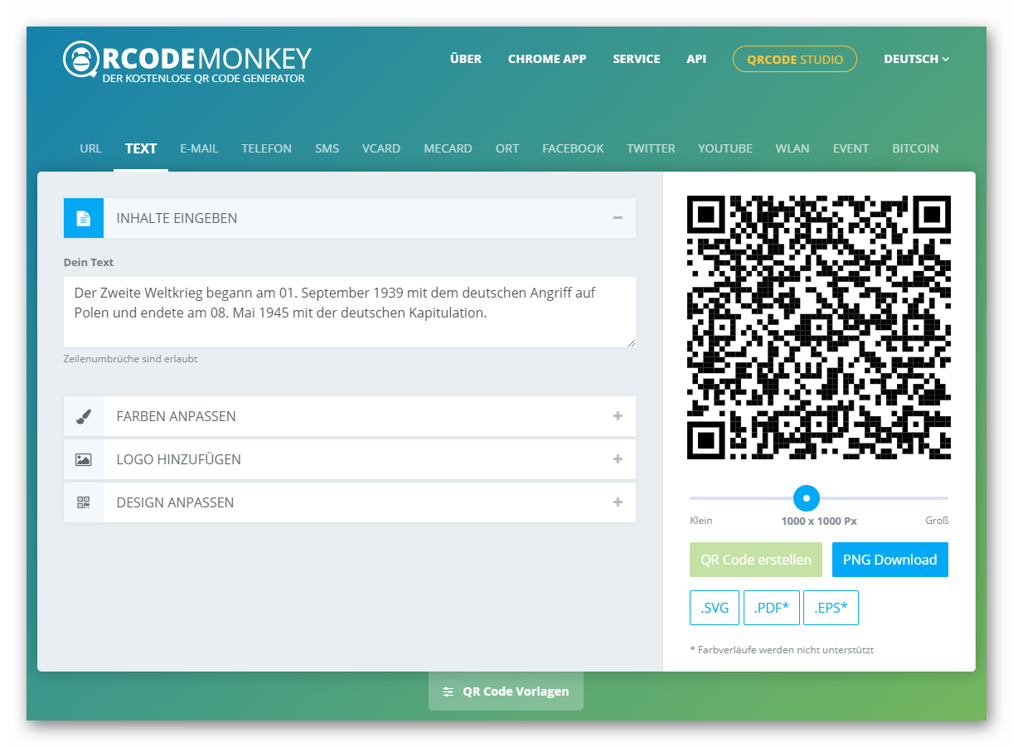Open the CHROME APP link
This screenshot has width=1013, height=747.
547,59
